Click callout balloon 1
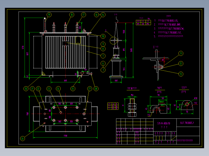This screenshot has width=209, height=156. [x=103, y=70]
